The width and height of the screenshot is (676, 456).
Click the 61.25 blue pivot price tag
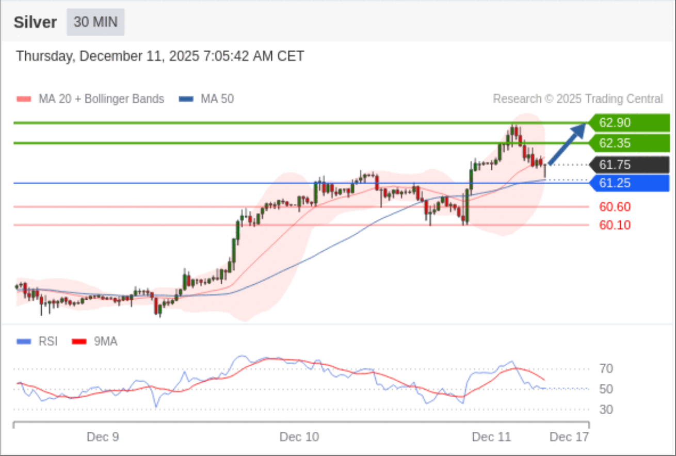[x=630, y=183]
